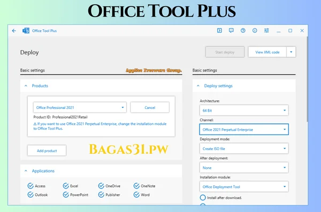Image resolution: width=321 pixels, height=212 pixels.
Task: Uncheck the OneDrive application
Action: (101, 186)
